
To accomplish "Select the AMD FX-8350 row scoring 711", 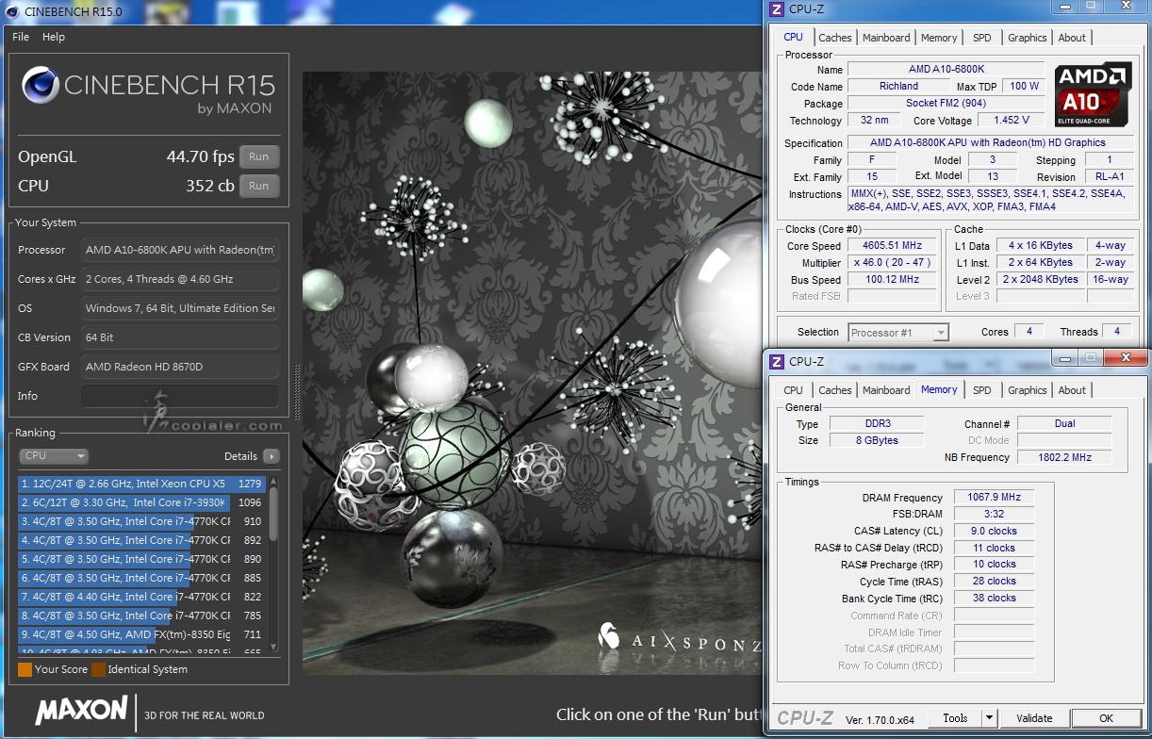I will (x=141, y=634).
